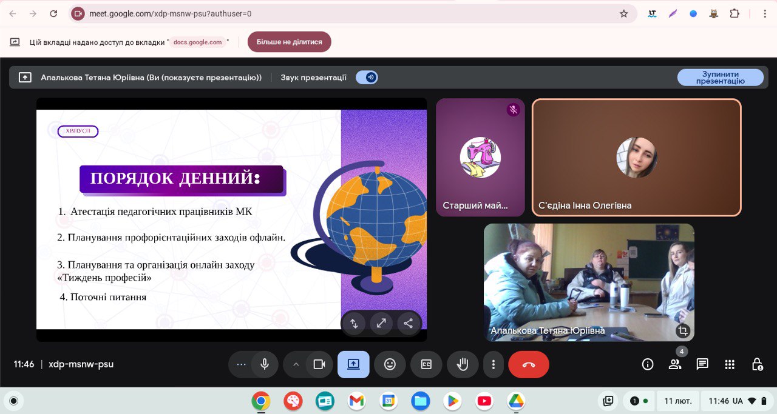Expand the camera settings chevron
Screen dimensions: 777x414
pos(296,364)
